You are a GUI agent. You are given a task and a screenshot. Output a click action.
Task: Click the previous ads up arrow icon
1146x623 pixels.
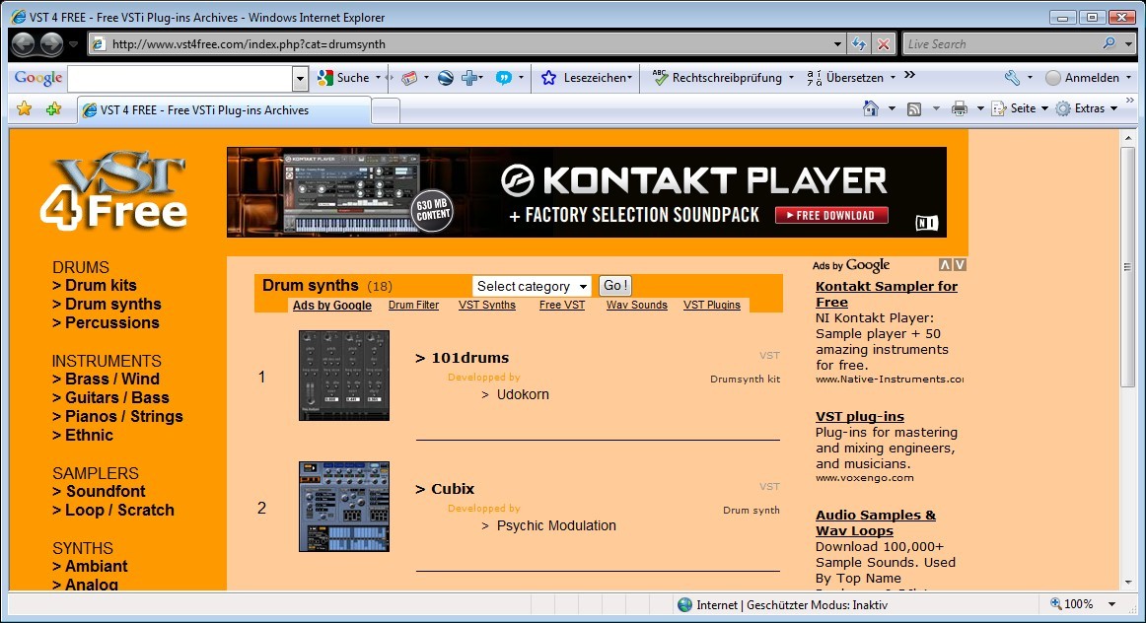pos(945,265)
